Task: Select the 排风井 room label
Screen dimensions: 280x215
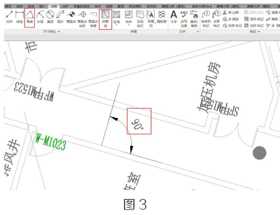Action: (12, 157)
